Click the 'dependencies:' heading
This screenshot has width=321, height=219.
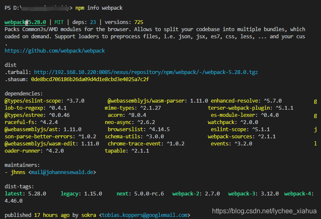(24, 94)
